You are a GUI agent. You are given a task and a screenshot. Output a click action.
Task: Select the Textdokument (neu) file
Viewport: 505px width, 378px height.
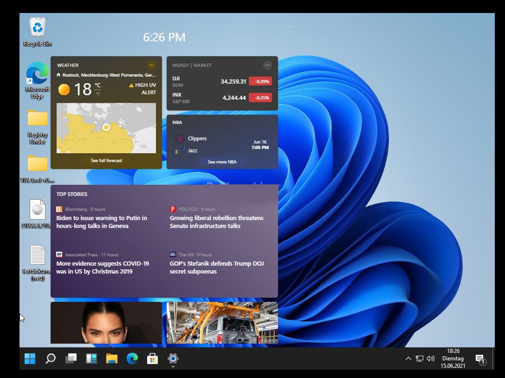tap(37, 263)
